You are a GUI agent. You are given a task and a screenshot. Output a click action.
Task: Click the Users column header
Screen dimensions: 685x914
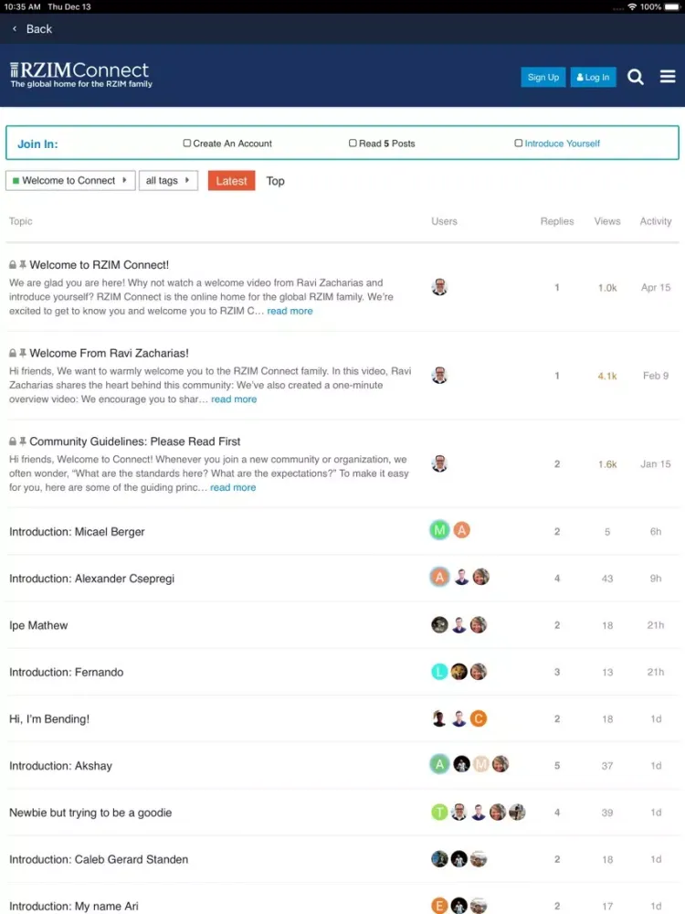444,221
